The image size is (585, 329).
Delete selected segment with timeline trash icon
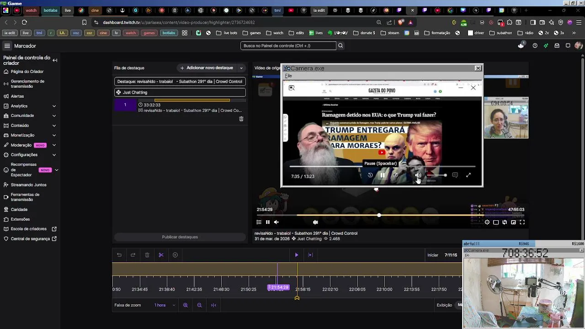(147, 255)
